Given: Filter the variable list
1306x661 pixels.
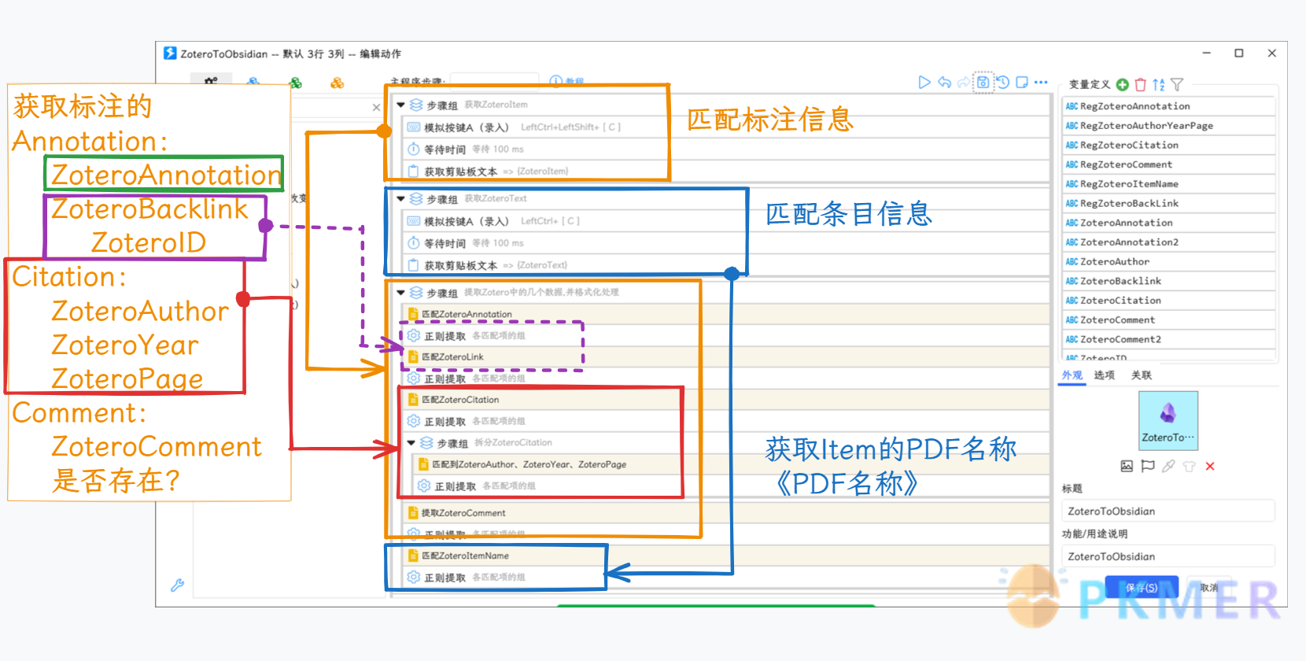Looking at the screenshot, I should click(1177, 84).
